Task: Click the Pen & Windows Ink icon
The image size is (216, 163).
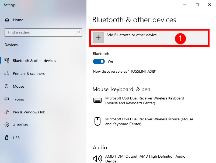Action: pyautogui.click(x=7, y=112)
